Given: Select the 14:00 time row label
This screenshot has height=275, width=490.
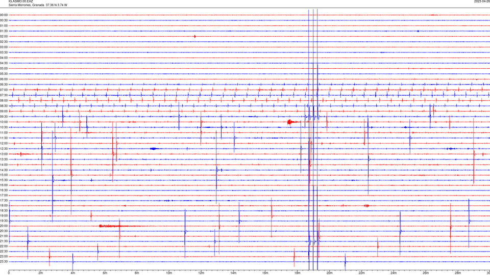Looking at the screenshot, I should point(4,164).
